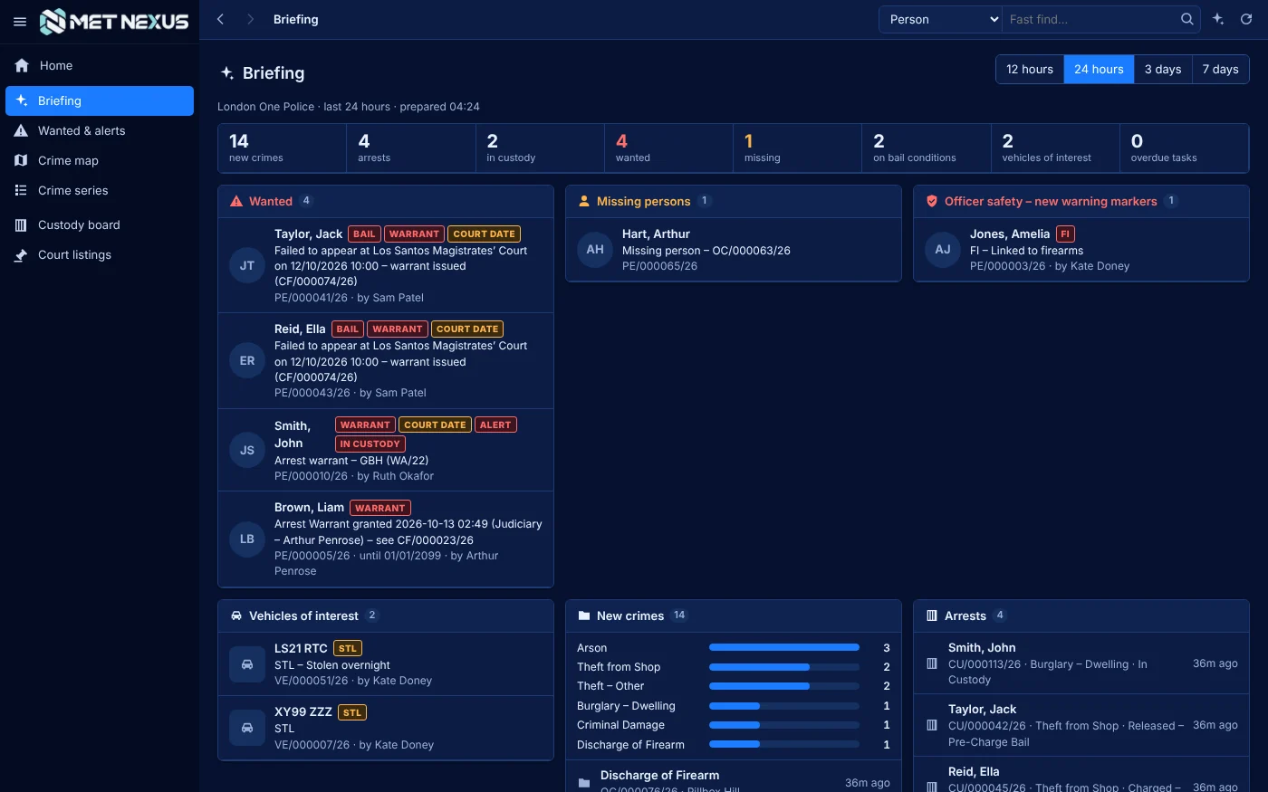Click the 4 wanted stat tile
1268x792 pixels.
668,148
